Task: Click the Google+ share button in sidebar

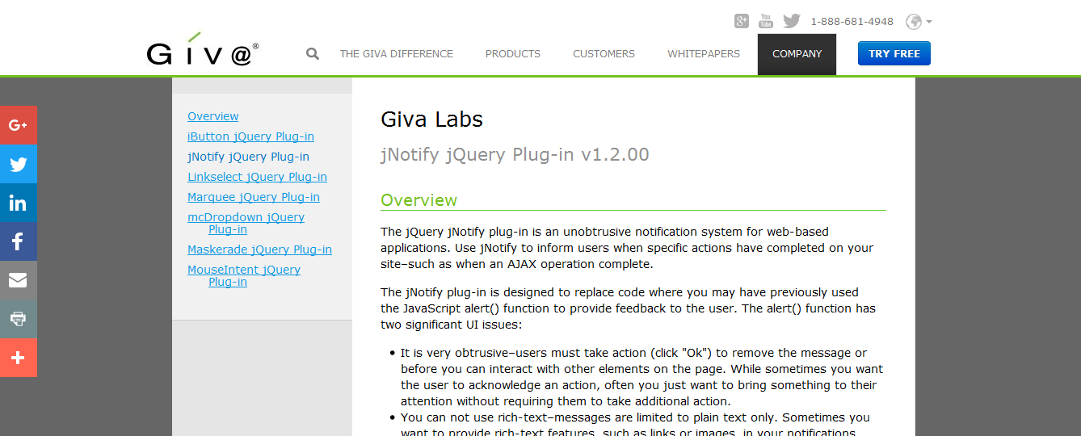Action: 18,125
